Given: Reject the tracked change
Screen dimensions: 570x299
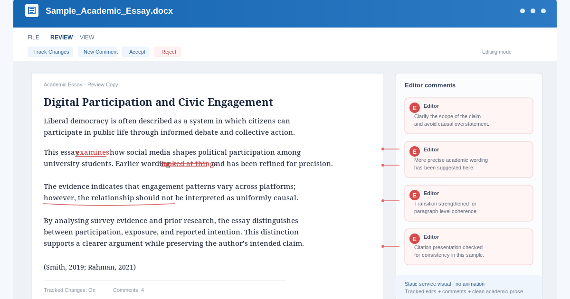Looking at the screenshot, I should pyautogui.click(x=168, y=52).
